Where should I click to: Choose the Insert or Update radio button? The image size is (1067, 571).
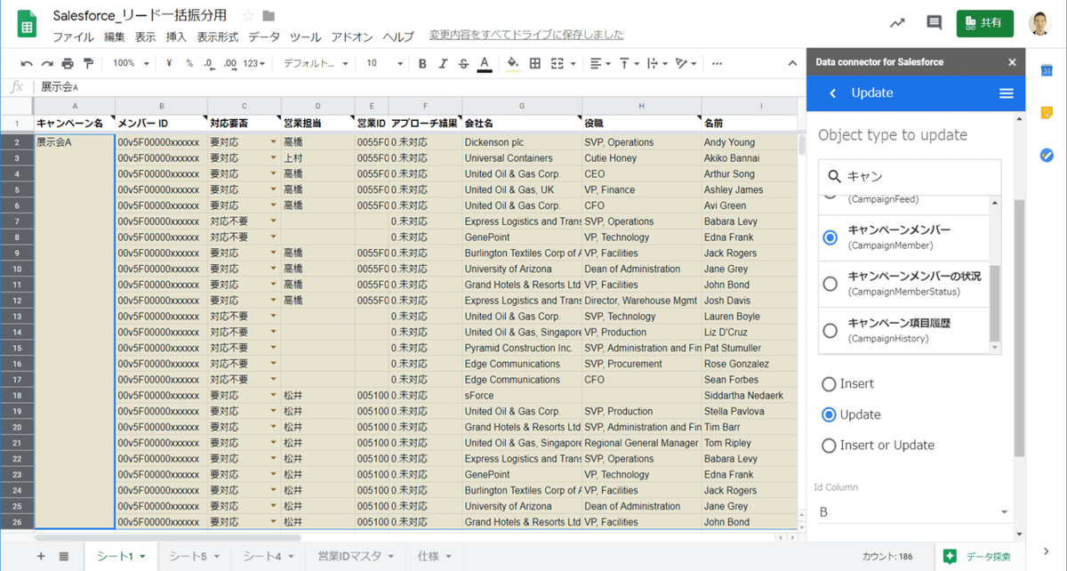(x=829, y=446)
